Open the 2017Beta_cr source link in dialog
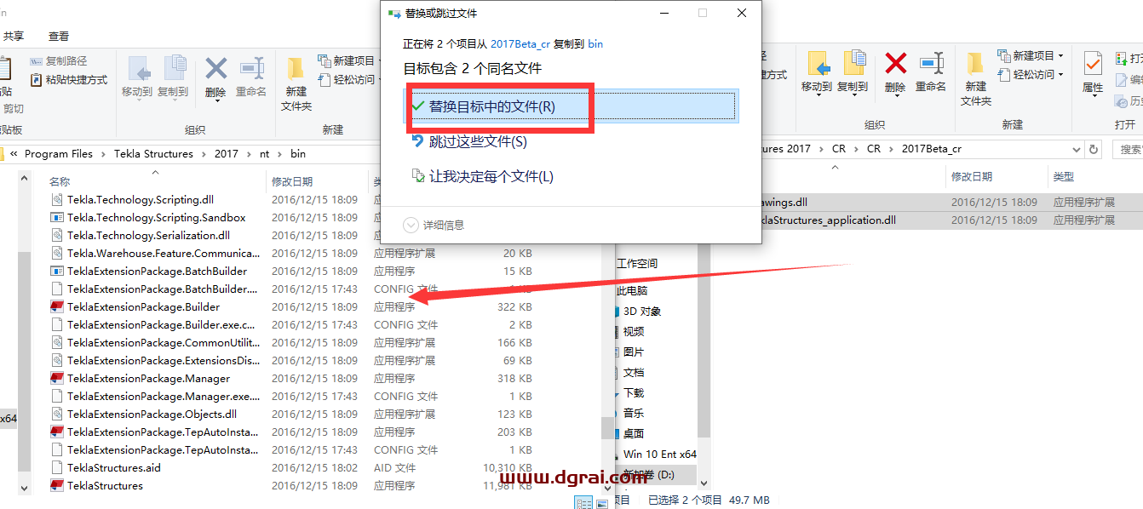Viewport: 1143px width, 509px height. coord(520,43)
